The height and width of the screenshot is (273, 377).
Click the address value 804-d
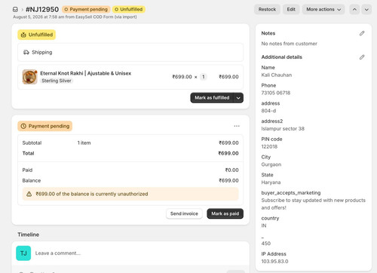[x=268, y=111]
